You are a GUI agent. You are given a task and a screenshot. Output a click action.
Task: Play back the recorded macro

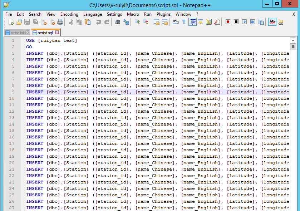tap(245, 22)
